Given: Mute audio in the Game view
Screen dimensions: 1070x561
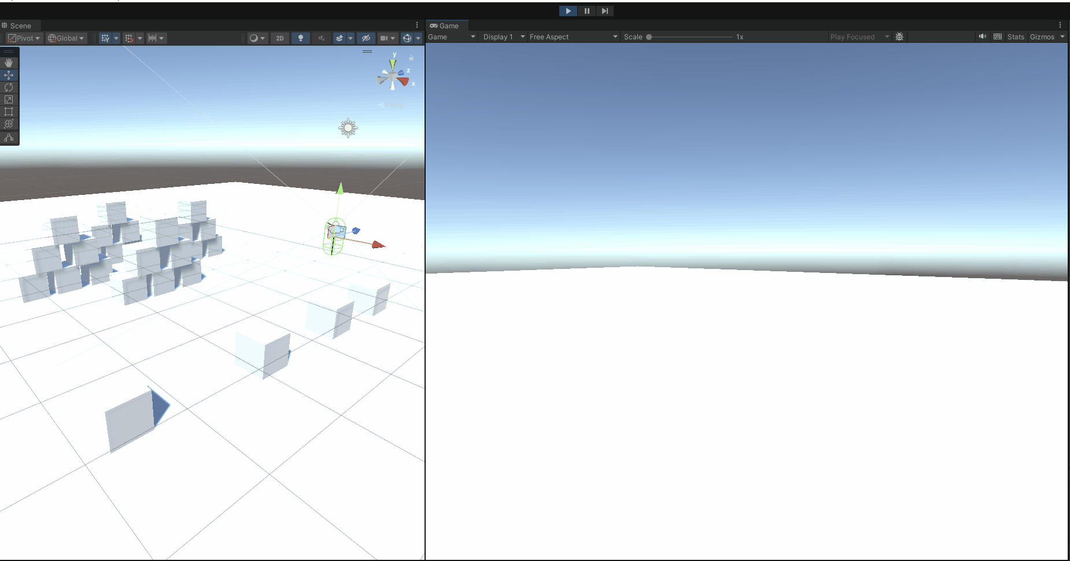Looking at the screenshot, I should 982,36.
